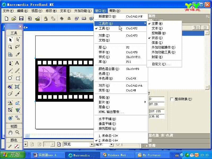Screen dimensions: 212x159
Task: Choose 新建窗口 from Window menu
Action: pos(120,16)
